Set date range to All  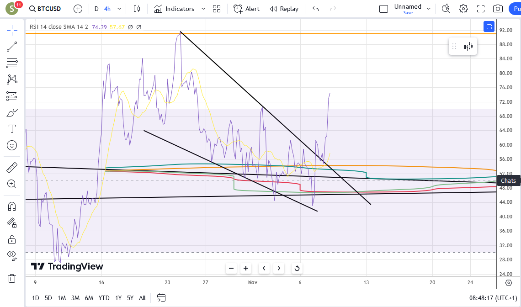[x=142, y=298]
